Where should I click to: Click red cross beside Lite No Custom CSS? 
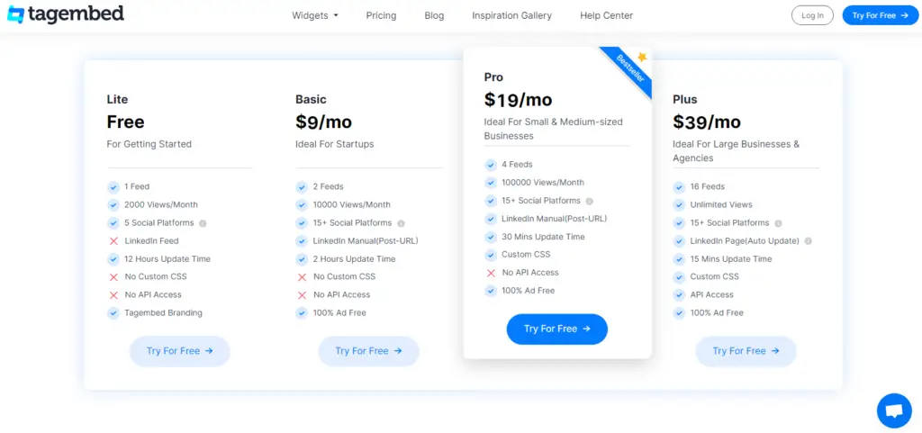[113, 277]
